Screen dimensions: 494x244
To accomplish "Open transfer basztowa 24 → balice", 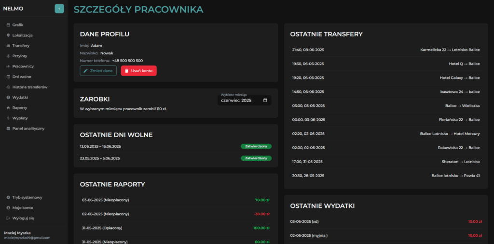I will (386, 92).
